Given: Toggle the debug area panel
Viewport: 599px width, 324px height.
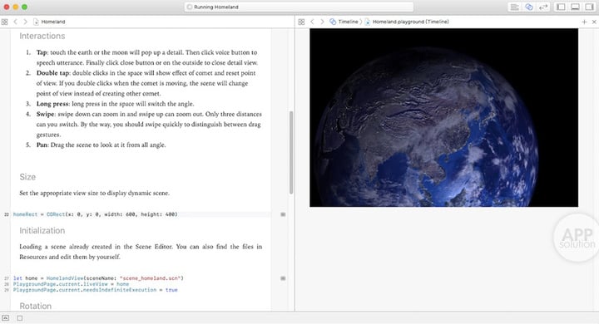Looking at the screenshot, I should [x=575, y=7].
